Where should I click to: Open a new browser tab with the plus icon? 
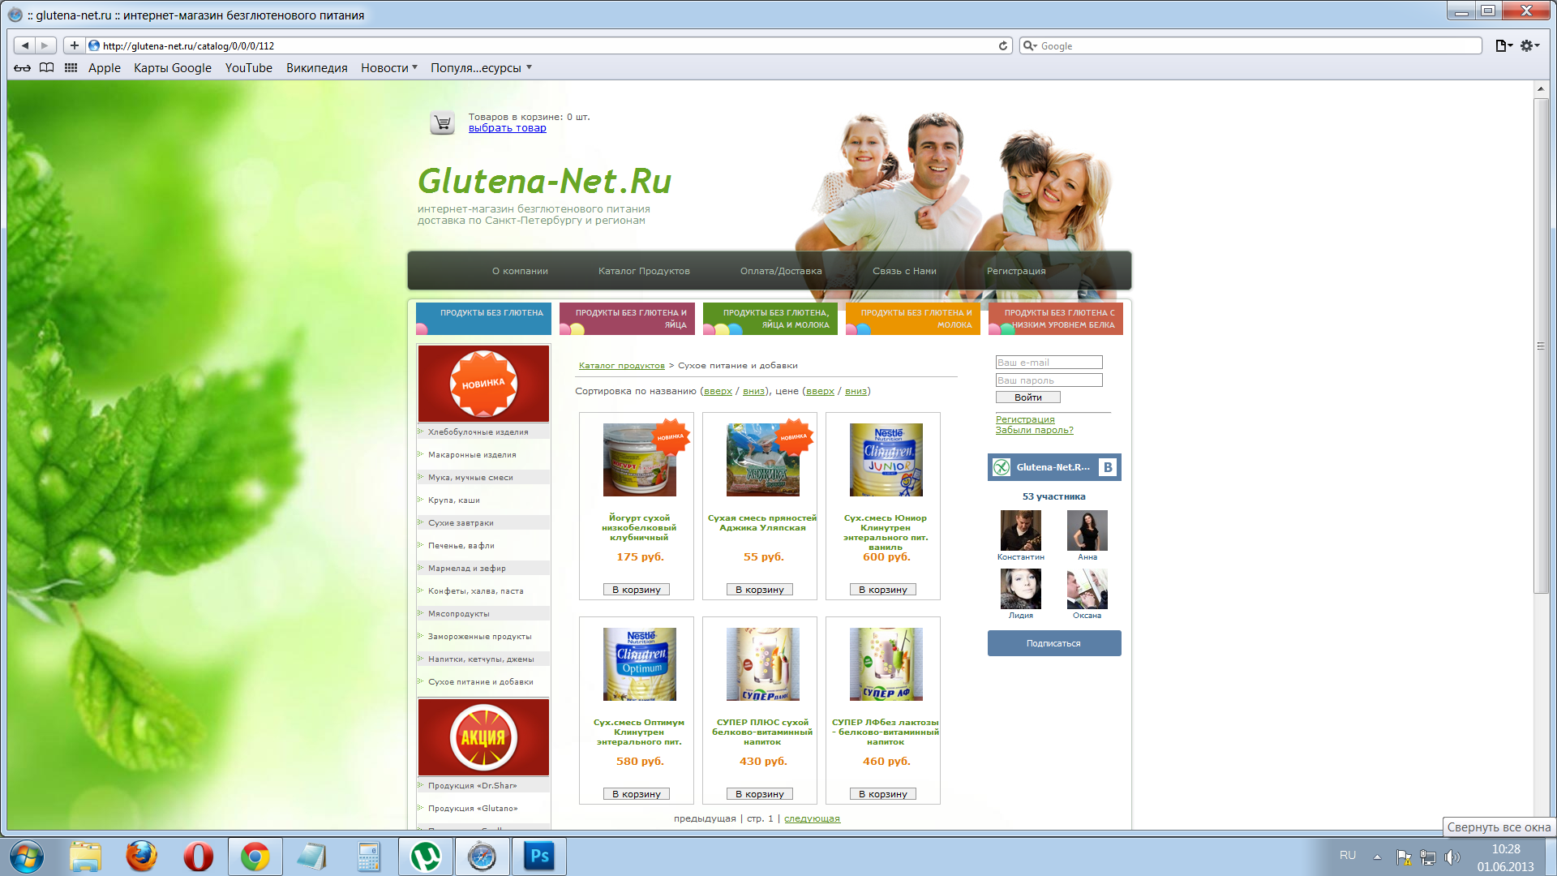[73, 45]
